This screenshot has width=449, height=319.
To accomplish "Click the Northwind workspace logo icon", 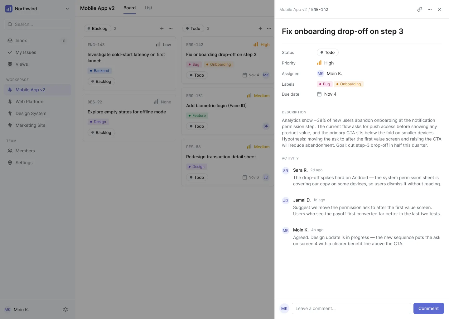I will click(x=9, y=9).
